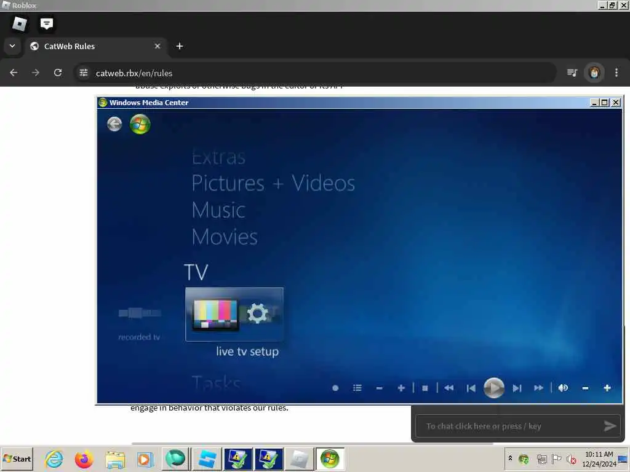
Task: Select the Tasks menu item
Action: click(x=216, y=382)
